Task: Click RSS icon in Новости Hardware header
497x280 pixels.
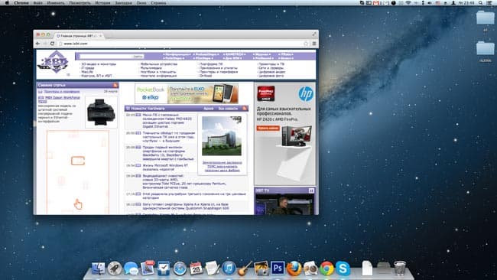Action: tap(245, 109)
